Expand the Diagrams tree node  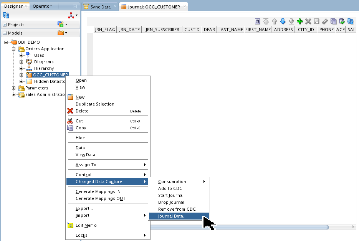point(21,62)
